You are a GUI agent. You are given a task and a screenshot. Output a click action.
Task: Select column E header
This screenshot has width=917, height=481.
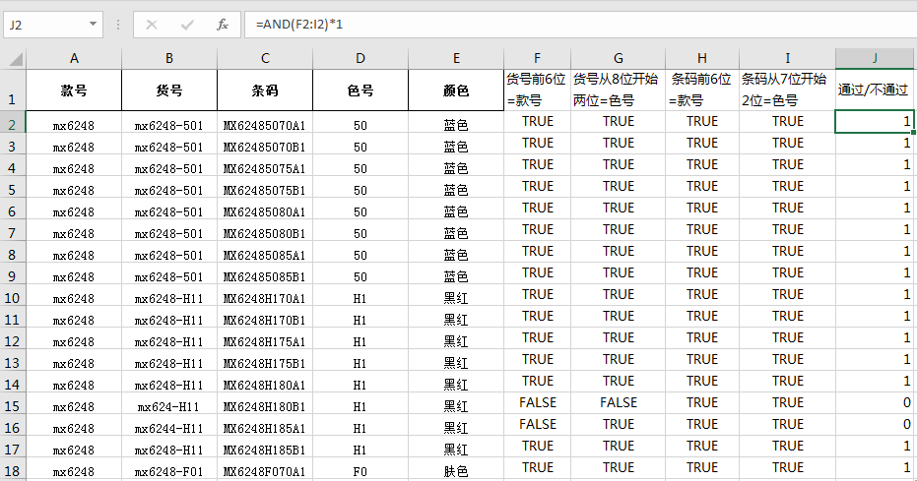click(456, 58)
